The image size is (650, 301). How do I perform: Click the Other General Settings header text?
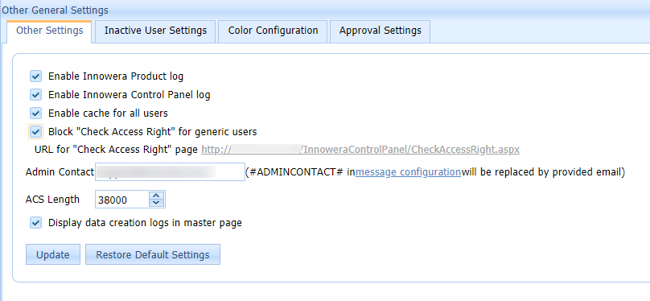pyautogui.click(x=55, y=10)
